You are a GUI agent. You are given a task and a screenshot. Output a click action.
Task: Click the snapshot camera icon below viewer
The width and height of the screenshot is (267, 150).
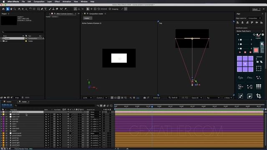point(144,97)
